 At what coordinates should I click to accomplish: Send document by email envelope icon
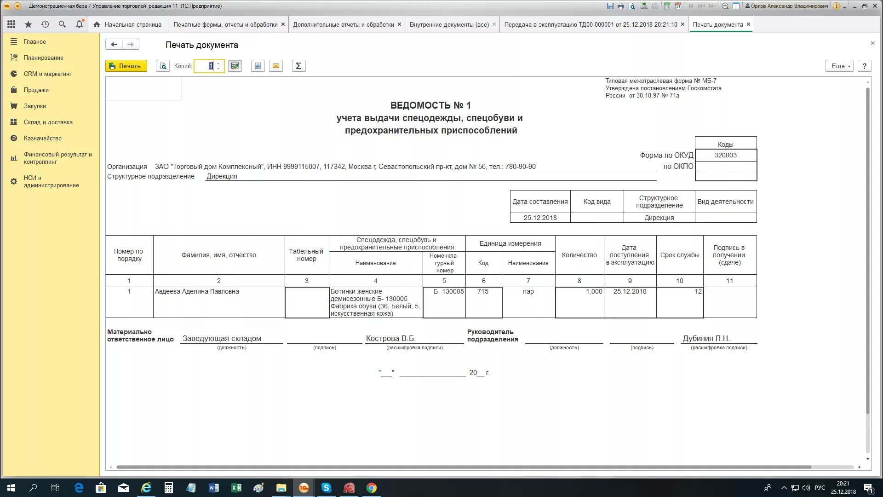click(x=276, y=66)
